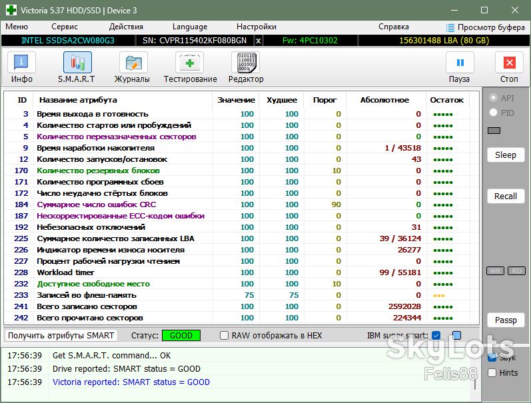The height and width of the screenshot is (403, 531).
Task: Open the Language menu
Action: [x=190, y=27]
